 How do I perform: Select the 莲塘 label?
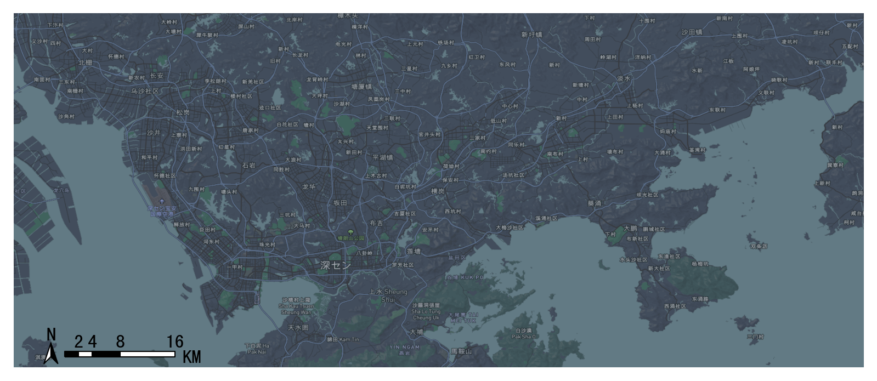coord(414,252)
